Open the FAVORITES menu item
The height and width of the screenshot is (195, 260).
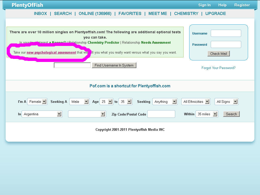pos(130,14)
